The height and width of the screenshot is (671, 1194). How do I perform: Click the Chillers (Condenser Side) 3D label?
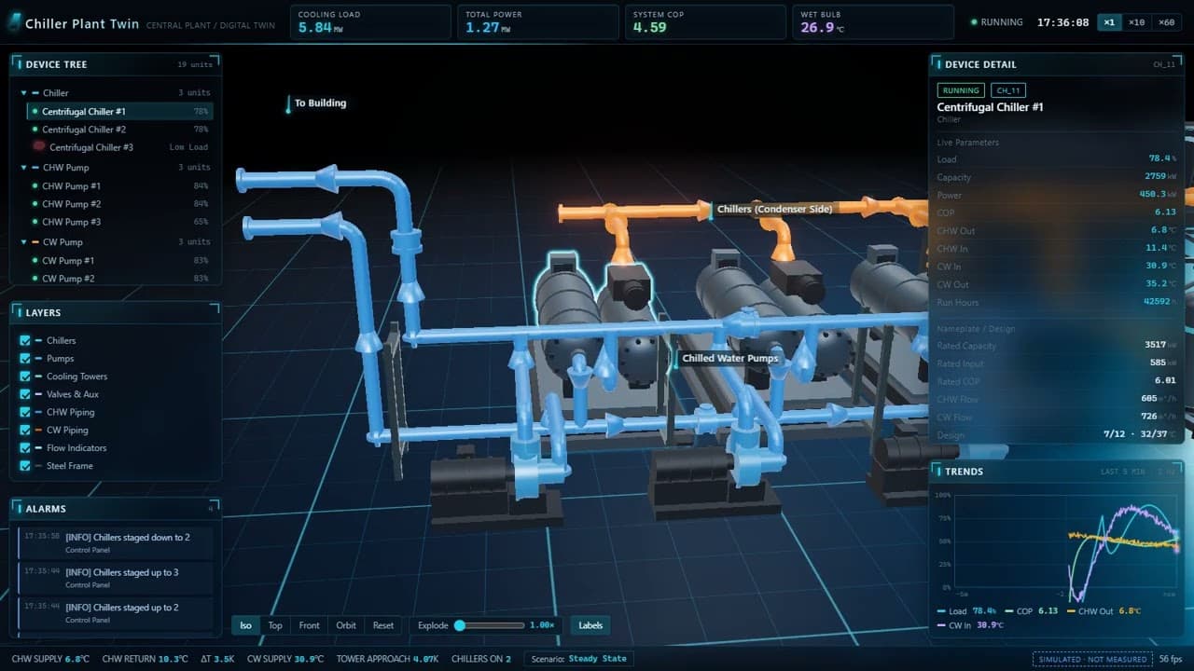tap(774, 210)
